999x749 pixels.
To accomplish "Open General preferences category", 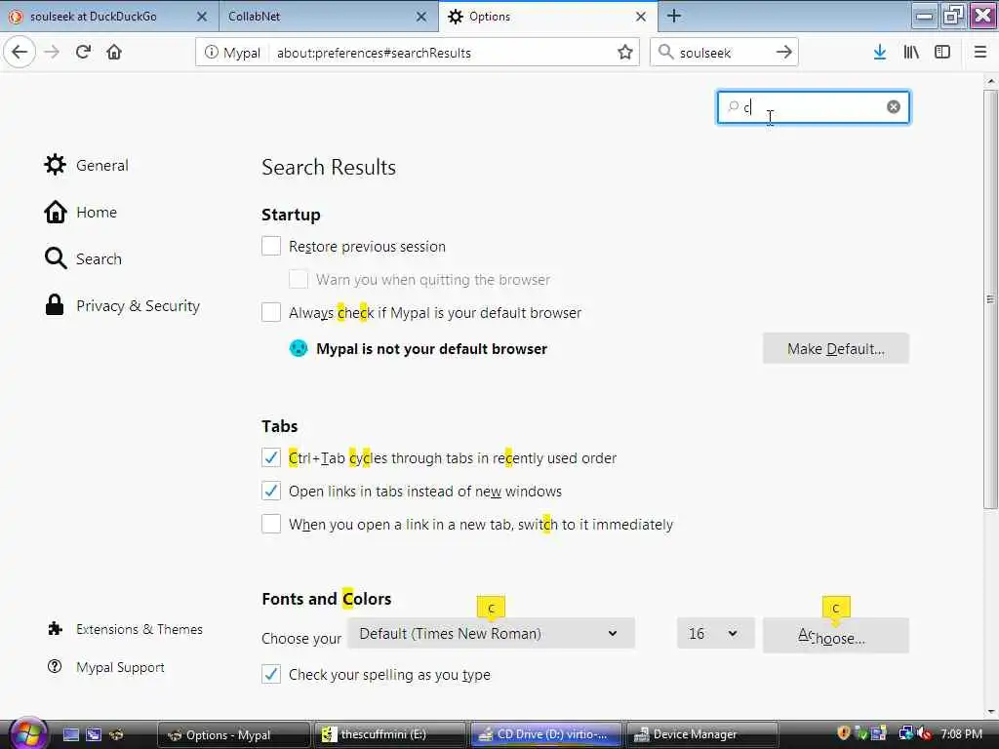I will coord(87,166).
